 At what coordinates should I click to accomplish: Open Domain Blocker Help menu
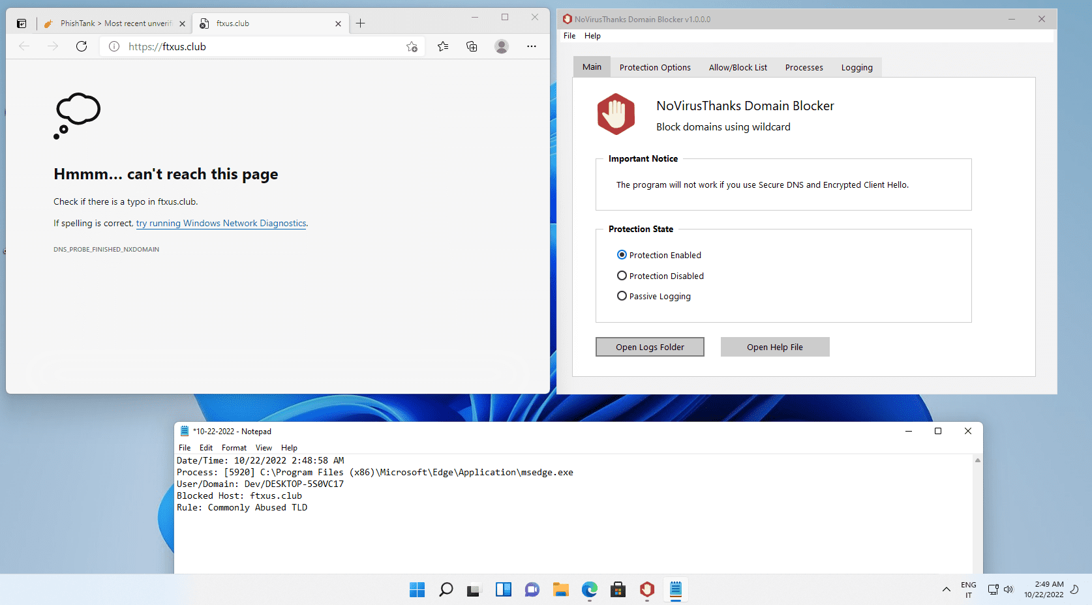tap(592, 36)
